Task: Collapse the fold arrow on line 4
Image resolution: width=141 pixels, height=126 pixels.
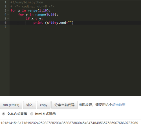Action: tap(8, 14)
